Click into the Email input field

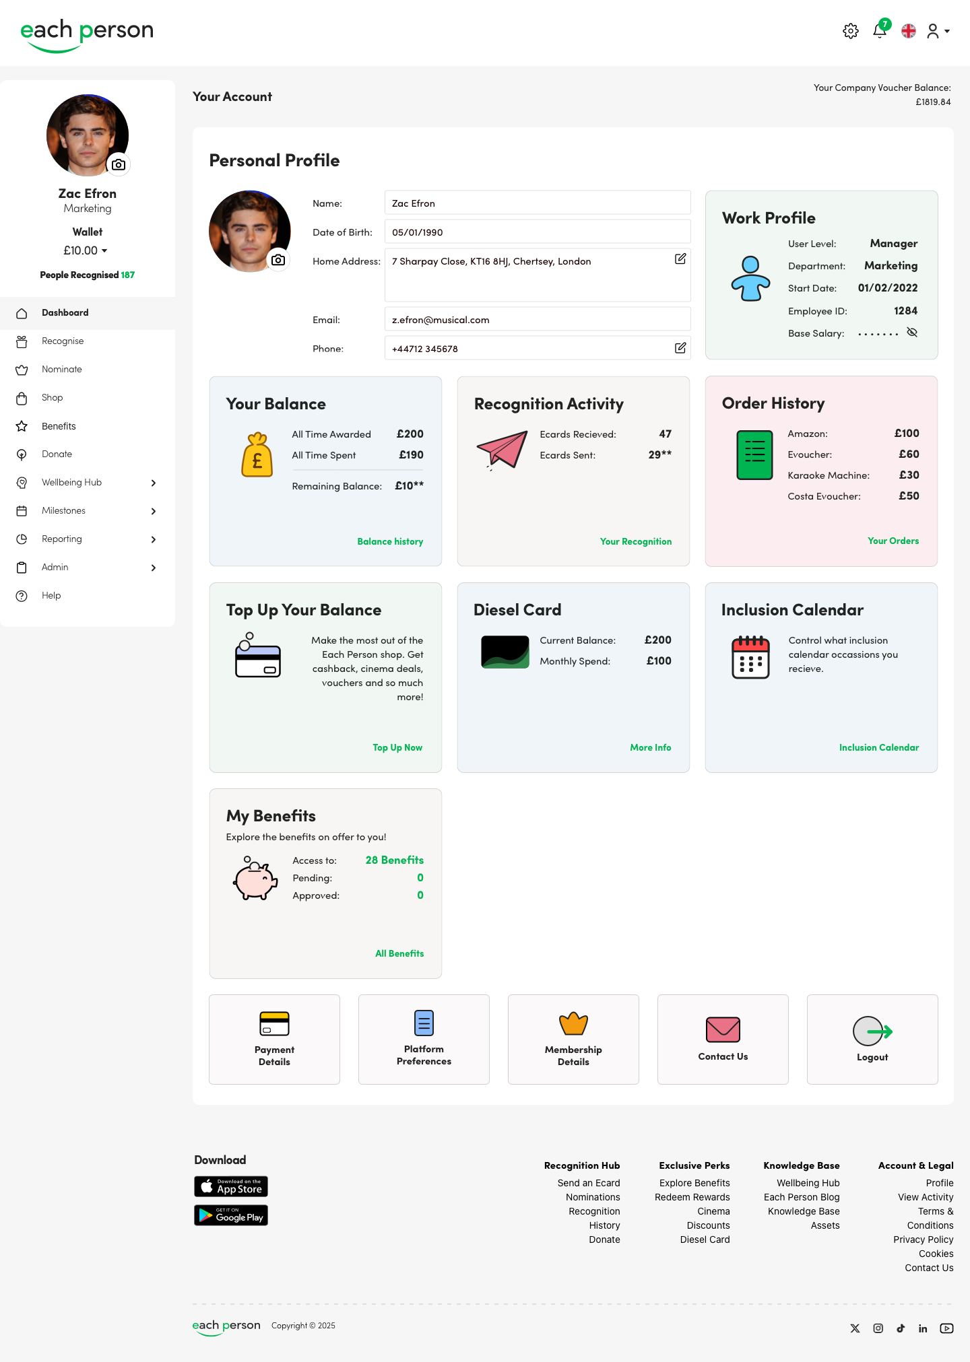pyautogui.click(x=537, y=320)
